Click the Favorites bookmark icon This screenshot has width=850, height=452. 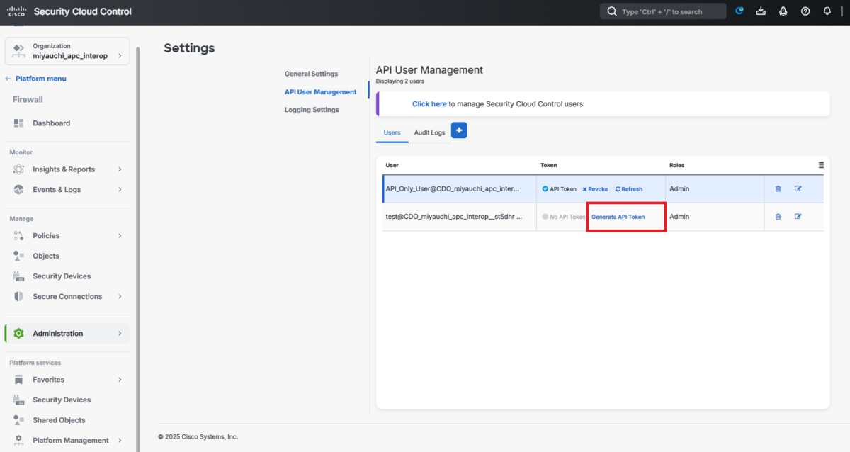(19, 380)
